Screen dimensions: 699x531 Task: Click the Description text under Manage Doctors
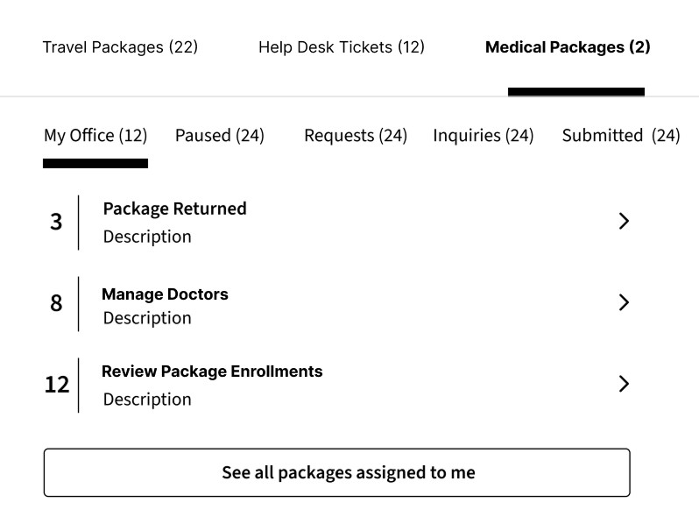(146, 318)
